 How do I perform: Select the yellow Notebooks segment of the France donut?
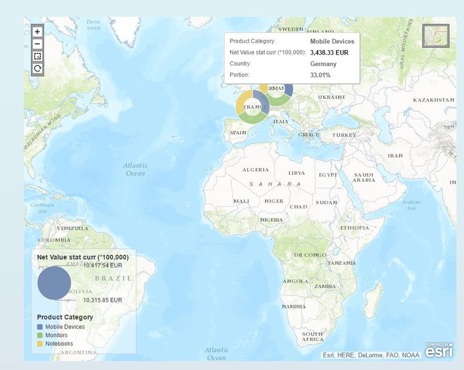tap(241, 102)
